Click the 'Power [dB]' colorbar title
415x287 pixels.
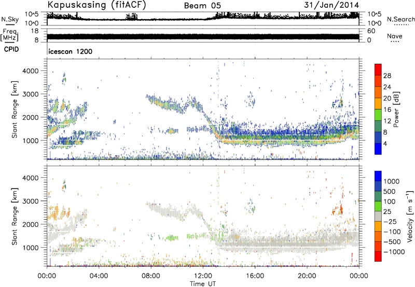396,109
